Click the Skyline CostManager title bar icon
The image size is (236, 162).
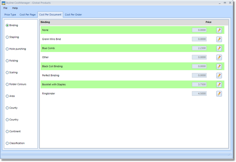point(3,3)
